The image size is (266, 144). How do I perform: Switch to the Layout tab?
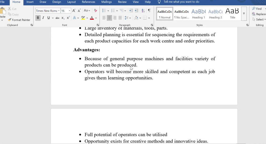[x=71, y=2]
